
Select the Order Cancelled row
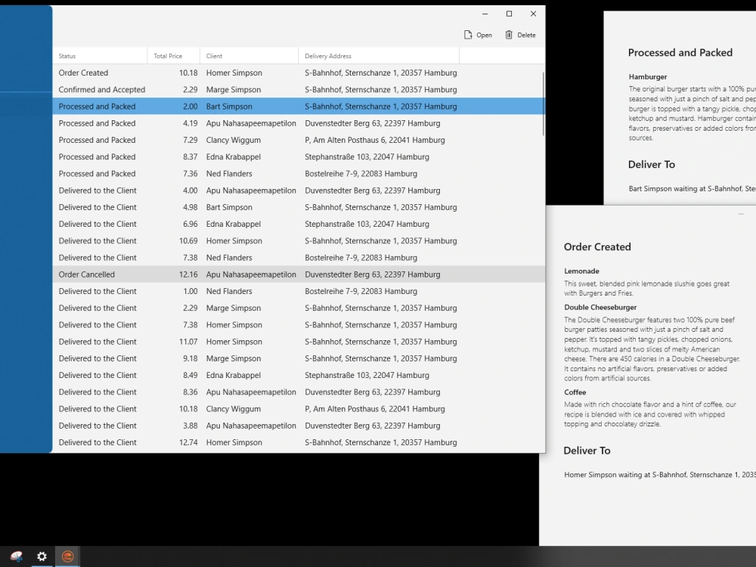pos(227,274)
